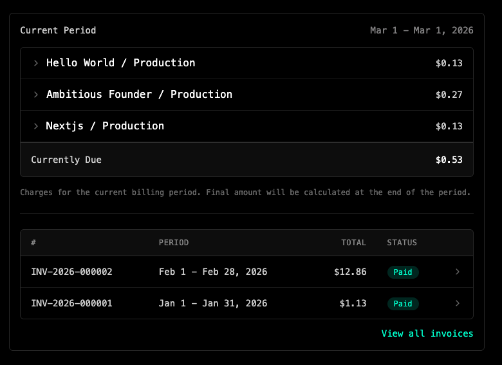Click the $0.13 amount for Nextjs
502x365 pixels.
click(449, 126)
